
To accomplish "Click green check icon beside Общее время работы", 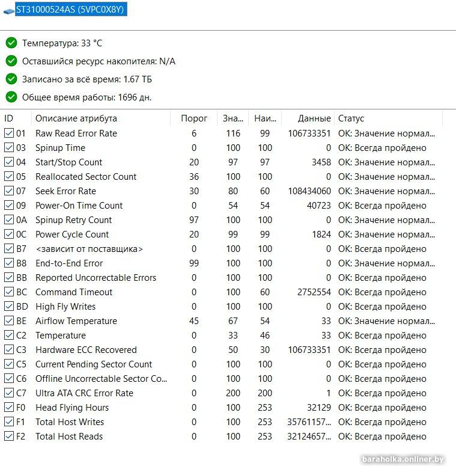I will [11, 97].
